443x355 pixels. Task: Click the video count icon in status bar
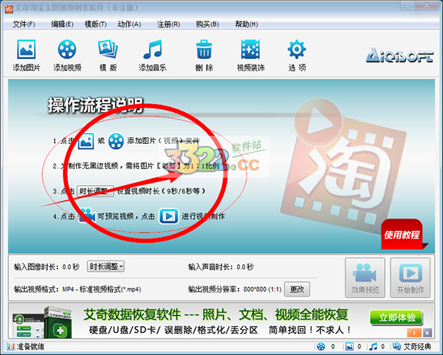321,347
